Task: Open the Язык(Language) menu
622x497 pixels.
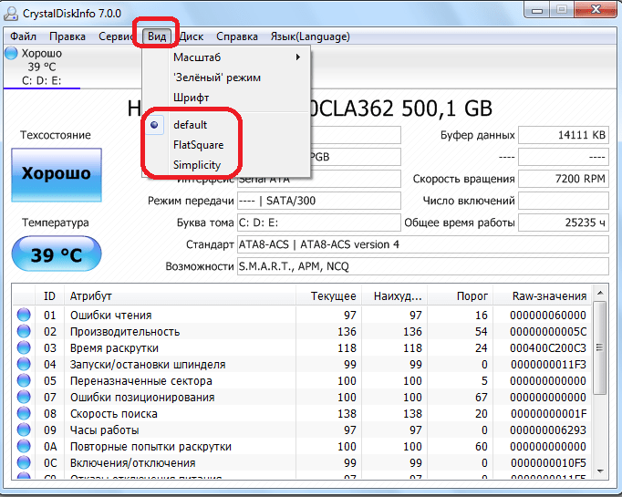Action: click(310, 36)
